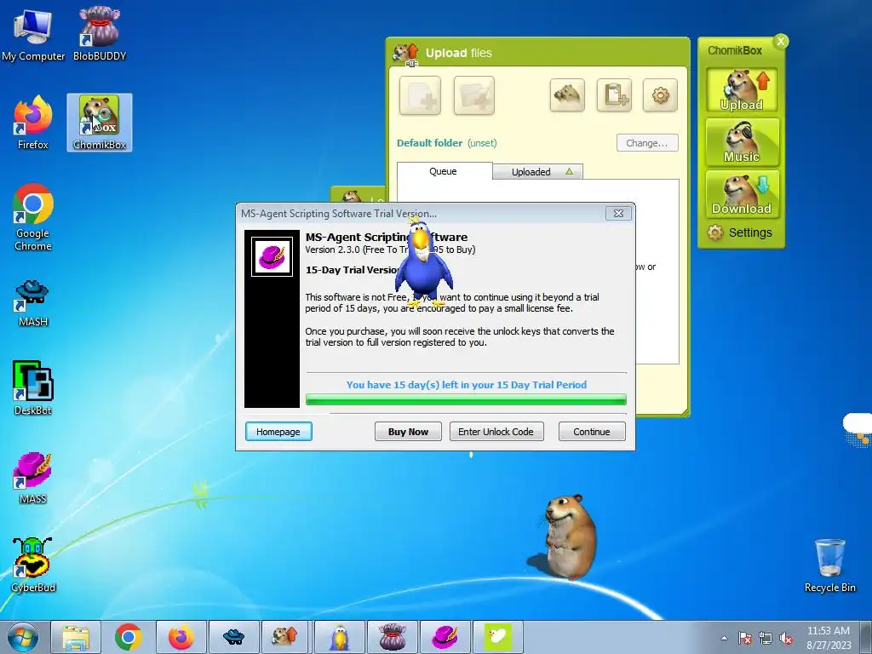Switch to the Uploaded tab
The height and width of the screenshot is (654, 872).
[x=537, y=172]
